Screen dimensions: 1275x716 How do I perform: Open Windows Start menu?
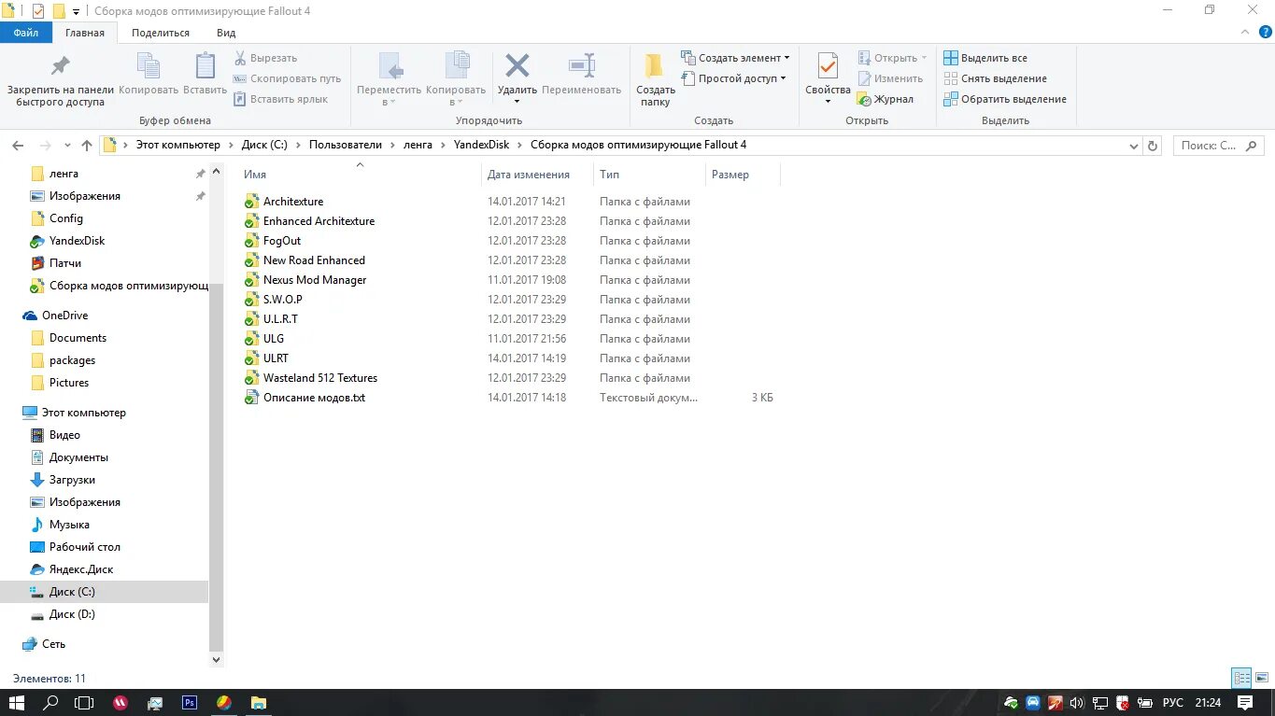click(x=17, y=703)
